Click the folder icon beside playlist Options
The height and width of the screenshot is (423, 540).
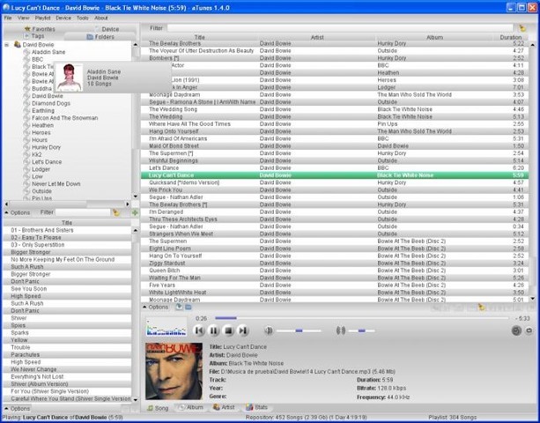coord(188,307)
